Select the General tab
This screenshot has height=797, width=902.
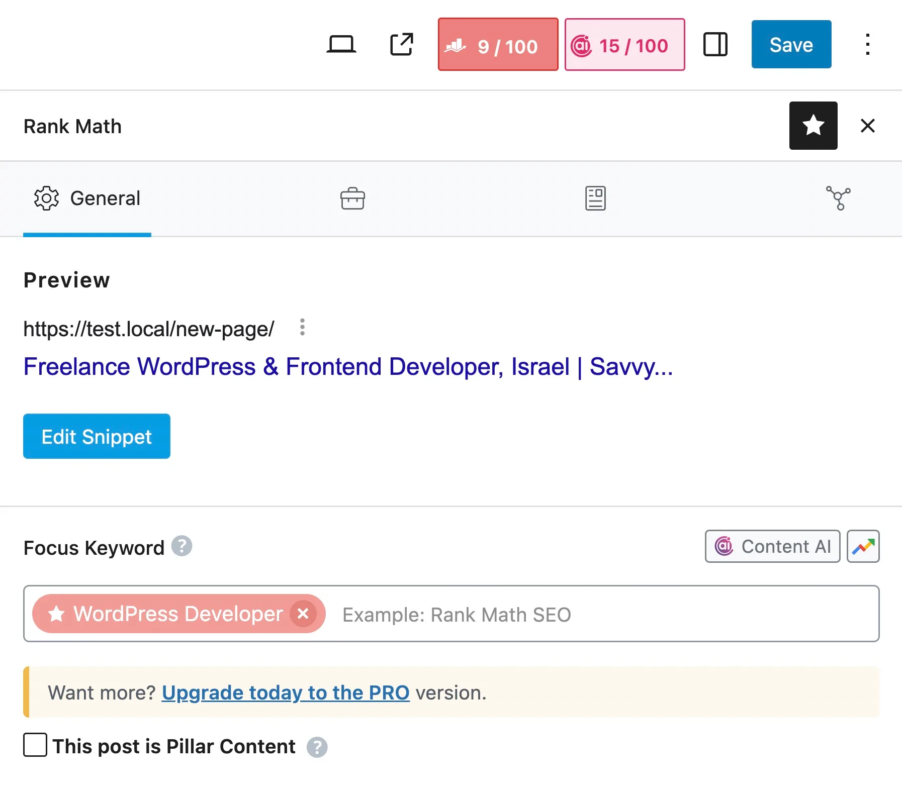[87, 198]
